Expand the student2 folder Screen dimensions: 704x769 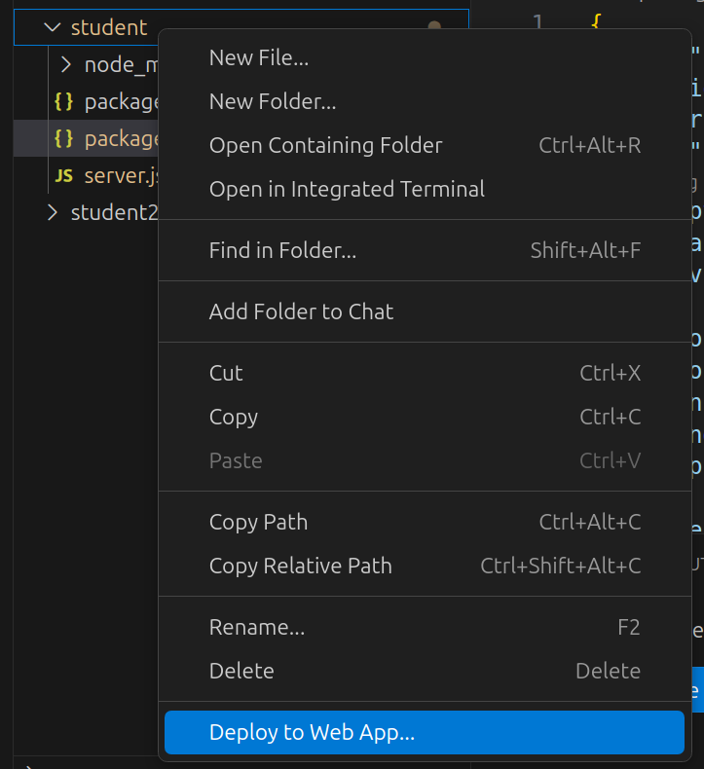click(x=53, y=212)
